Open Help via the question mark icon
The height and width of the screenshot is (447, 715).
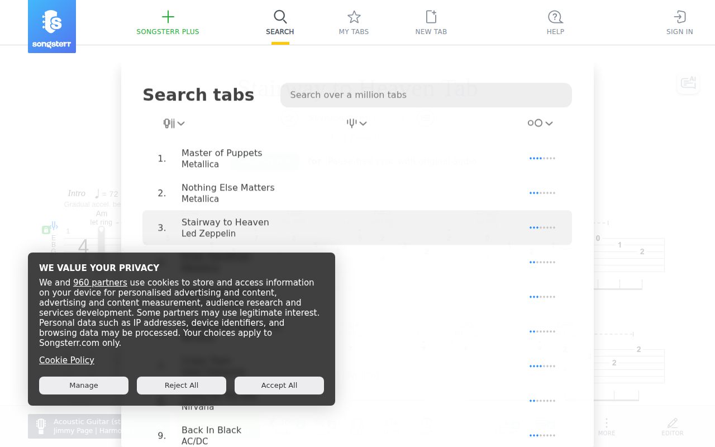[x=555, y=17]
